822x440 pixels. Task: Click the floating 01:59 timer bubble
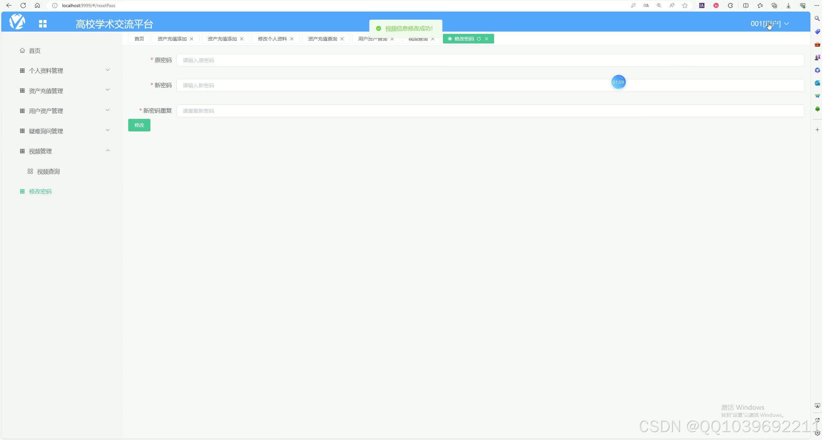point(618,82)
